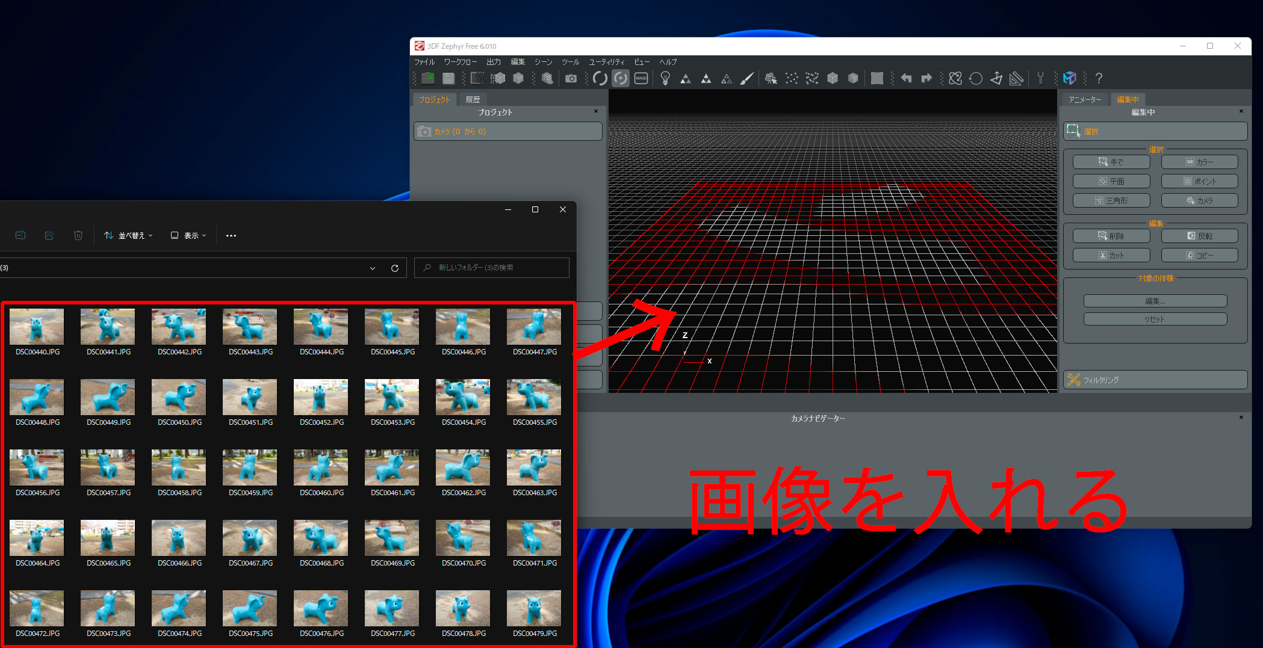Click the circular rotate object icon
Image resolution: width=1263 pixels, height=648 pixels.
[976, 78]
